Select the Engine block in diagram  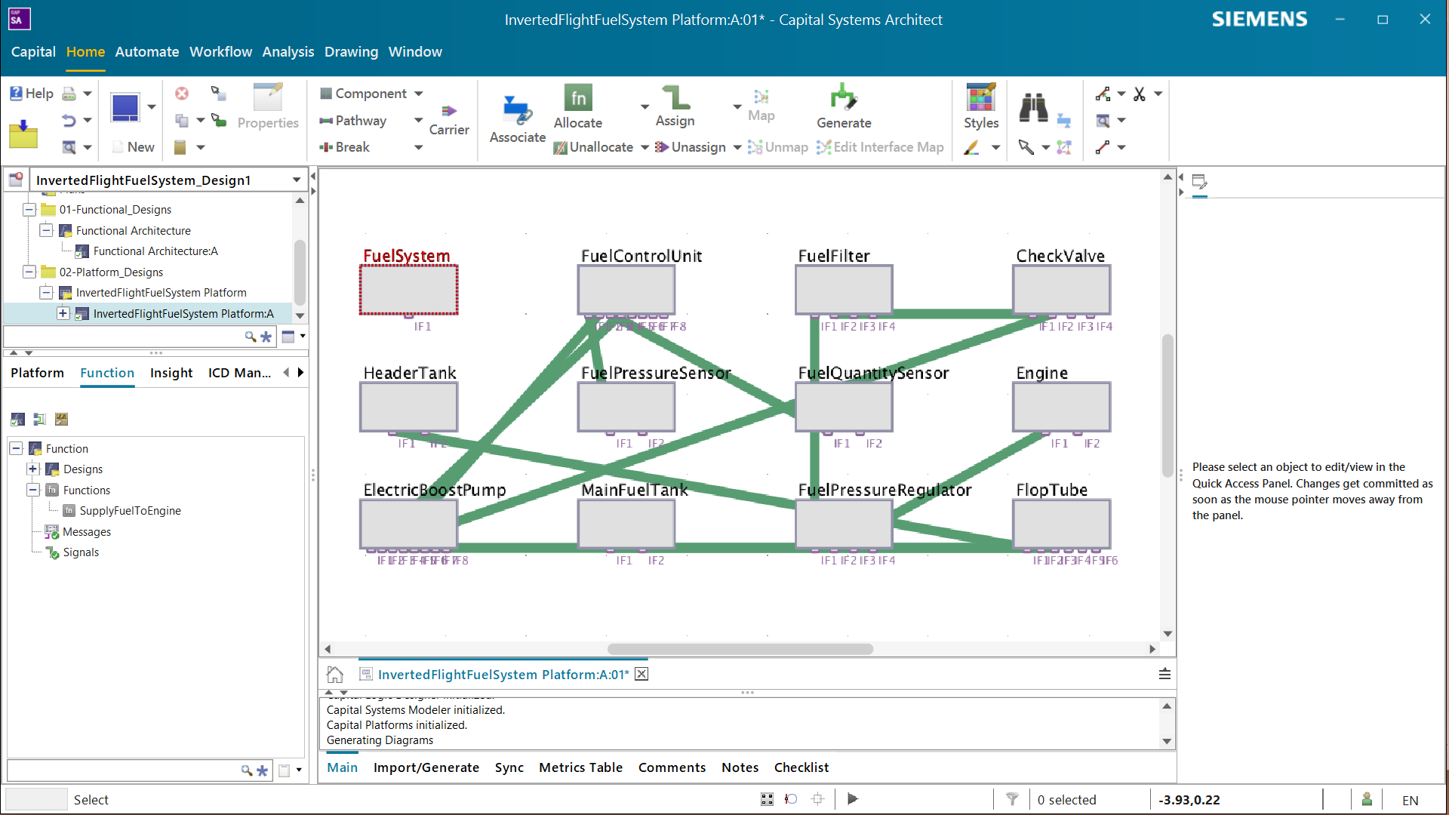click(x=1061, y=407)
